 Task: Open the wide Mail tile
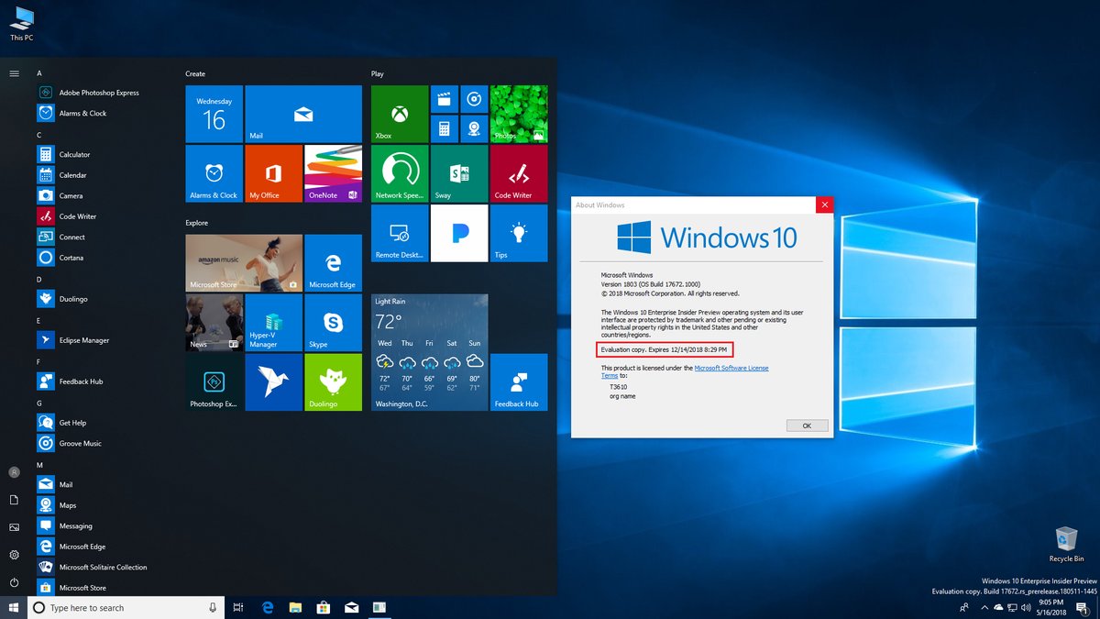[x=303, y=115]
